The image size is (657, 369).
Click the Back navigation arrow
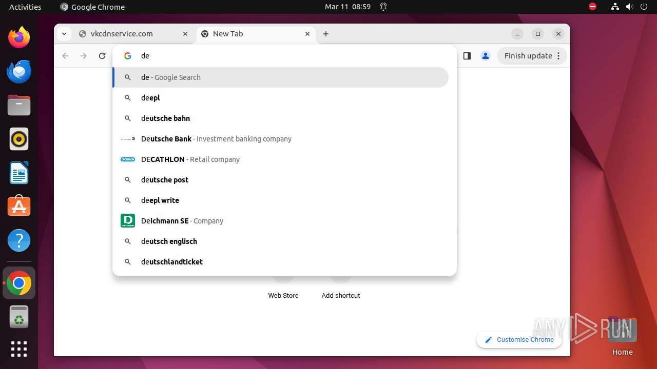click(65, 56)
